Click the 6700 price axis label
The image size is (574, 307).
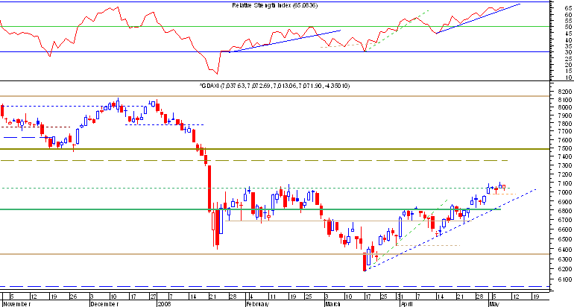pos(565,220)
